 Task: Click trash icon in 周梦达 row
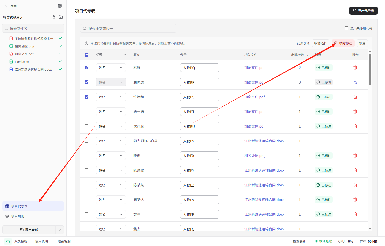355,200
